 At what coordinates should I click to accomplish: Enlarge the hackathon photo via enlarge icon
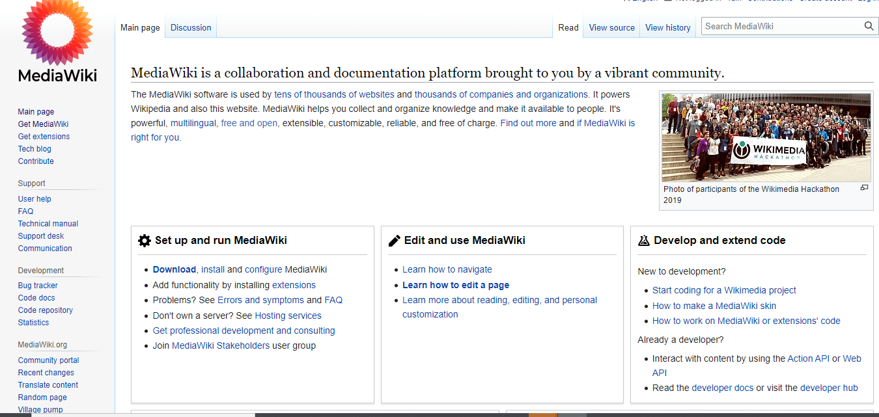864,187
